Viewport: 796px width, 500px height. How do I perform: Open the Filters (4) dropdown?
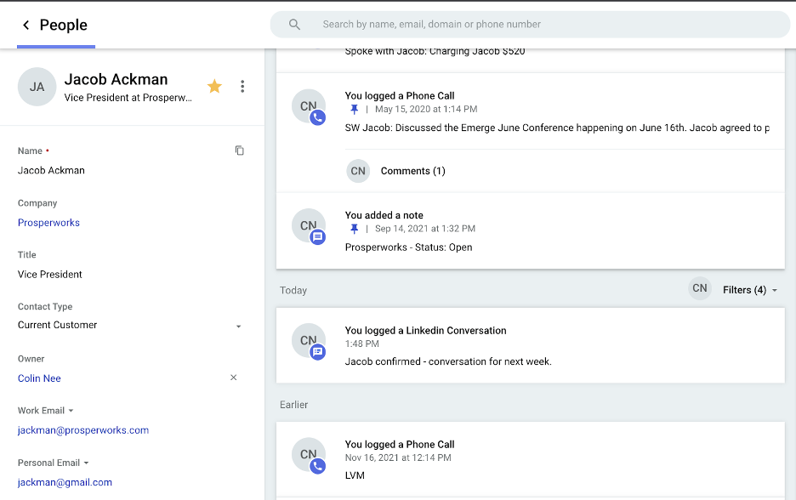750,290
